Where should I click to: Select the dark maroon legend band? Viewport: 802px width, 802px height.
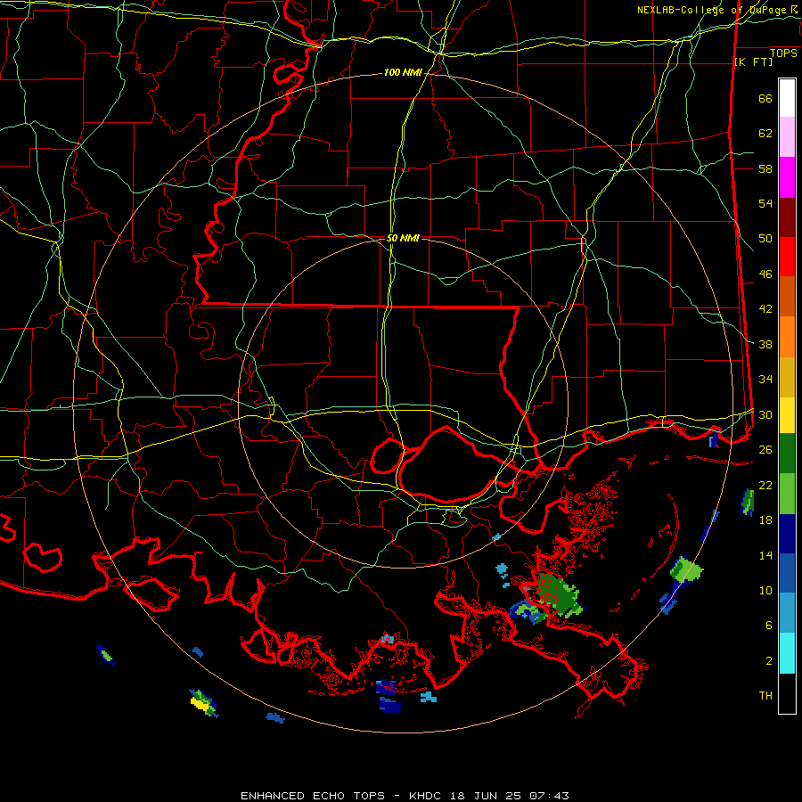tap(787, 217)
